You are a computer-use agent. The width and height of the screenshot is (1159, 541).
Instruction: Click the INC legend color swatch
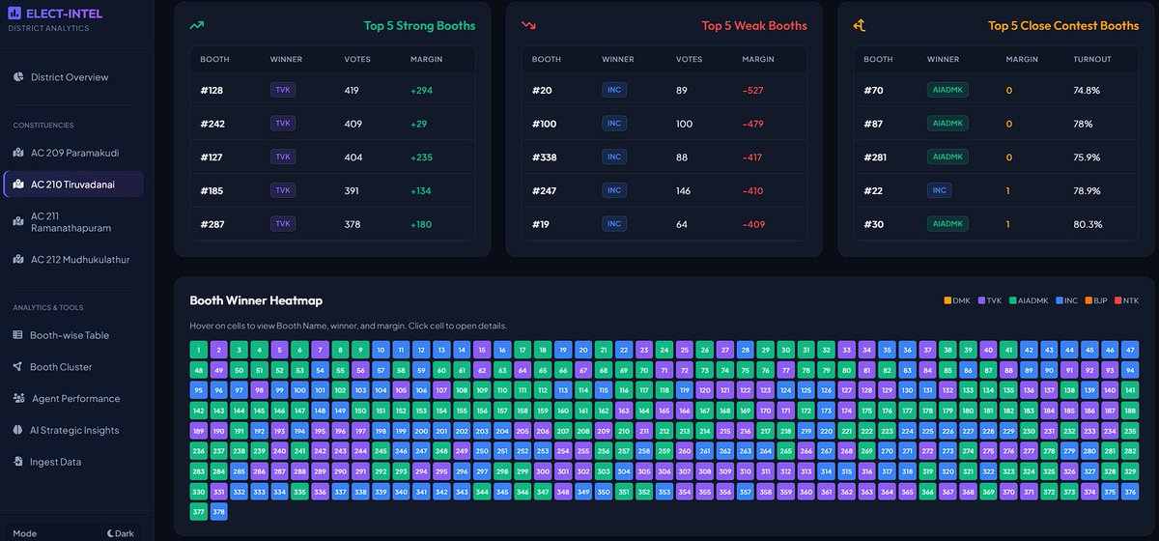pos(1060,300)
